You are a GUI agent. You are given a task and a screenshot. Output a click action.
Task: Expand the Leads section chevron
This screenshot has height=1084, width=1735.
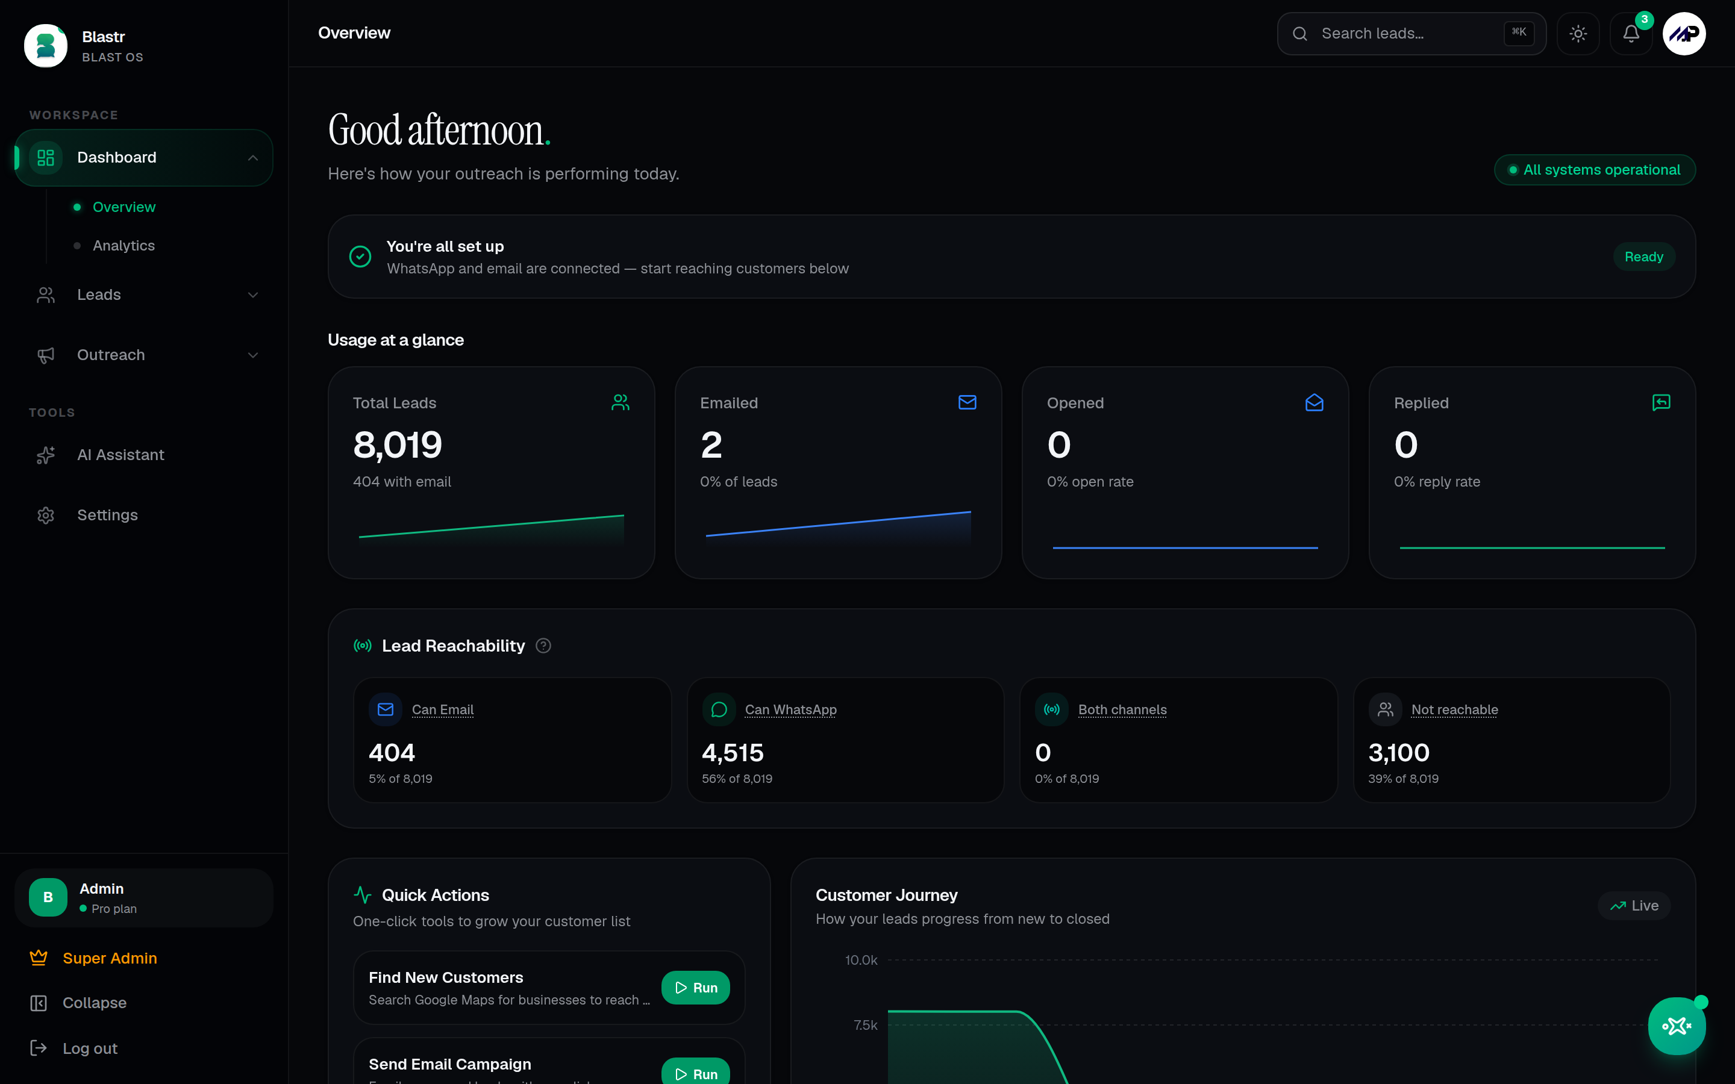click(252, 294)
